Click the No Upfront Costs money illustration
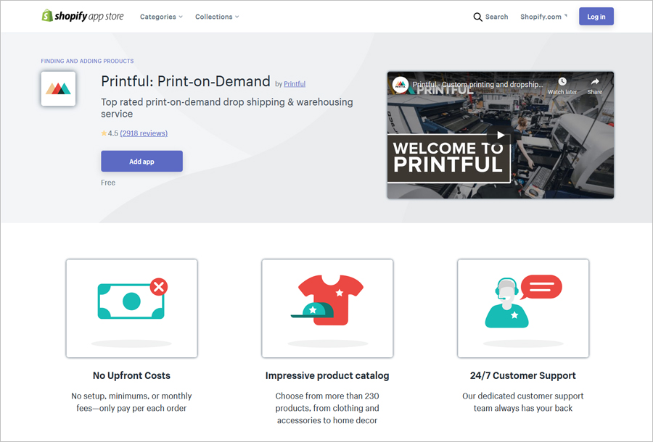This screenshot has width=653, height=442. click(x=131, y=308)
